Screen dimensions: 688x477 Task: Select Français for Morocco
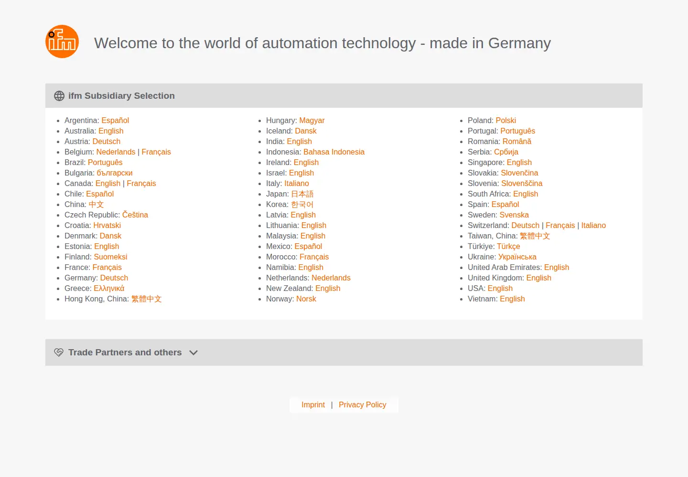click(314, 257)
